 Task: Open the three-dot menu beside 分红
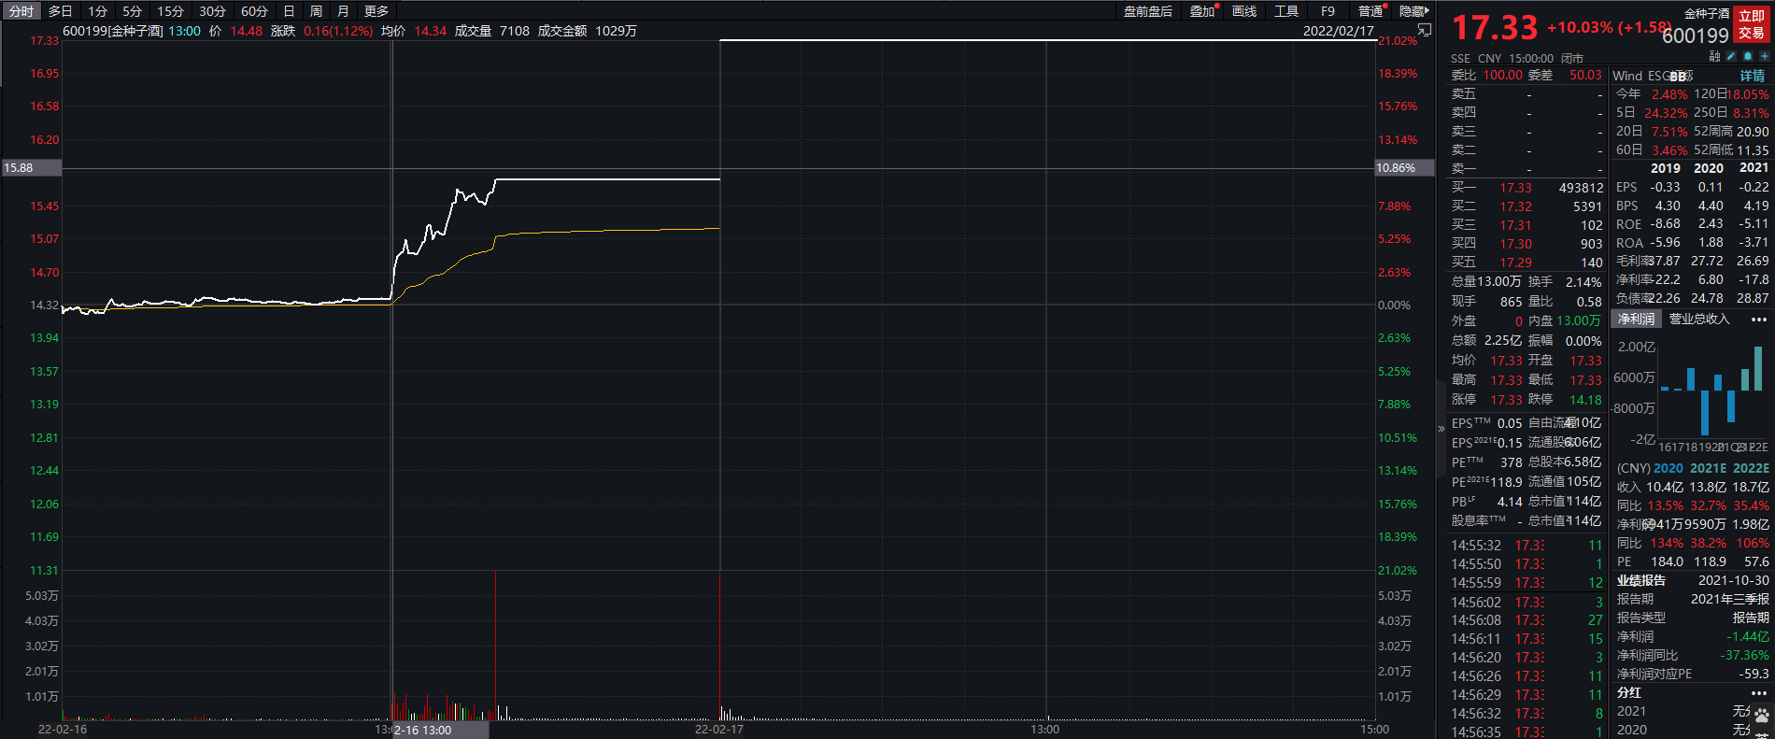point(1759,693)
